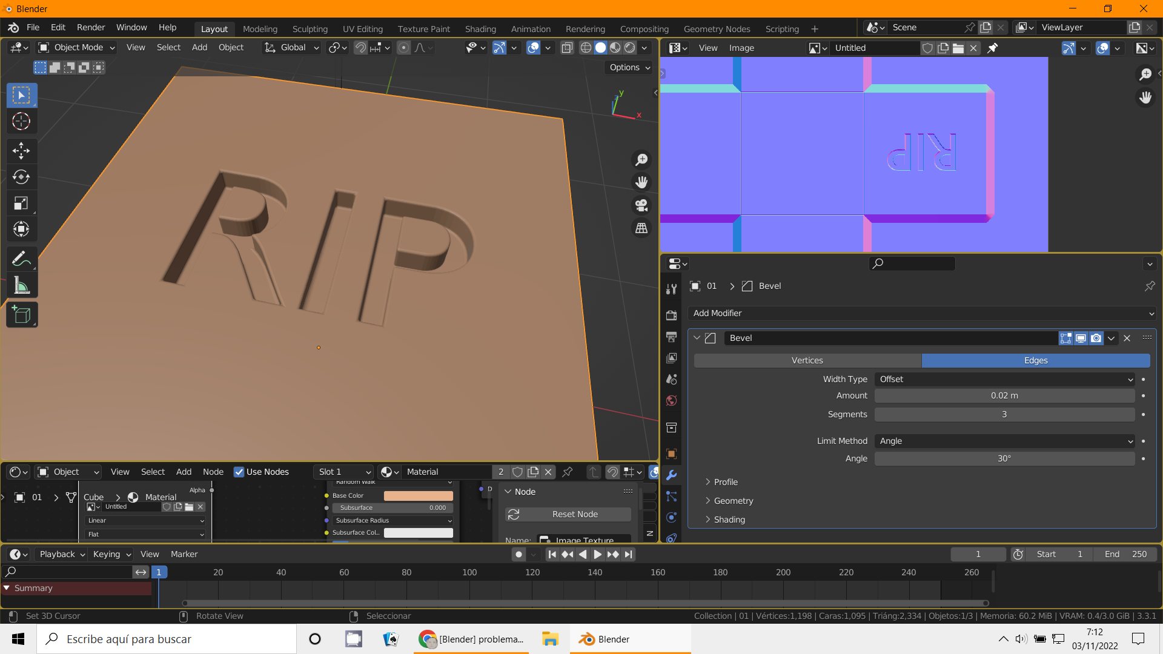Switch to rendered viewport shading
The width and height of the screenshot is (1163, 654).
coord(630,48)
